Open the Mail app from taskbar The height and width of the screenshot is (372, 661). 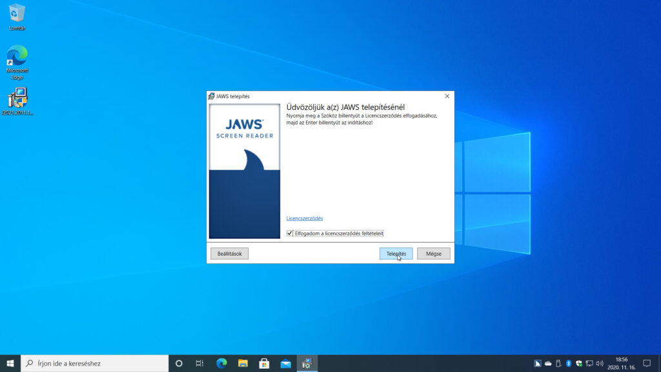click(x=286, y=363)
